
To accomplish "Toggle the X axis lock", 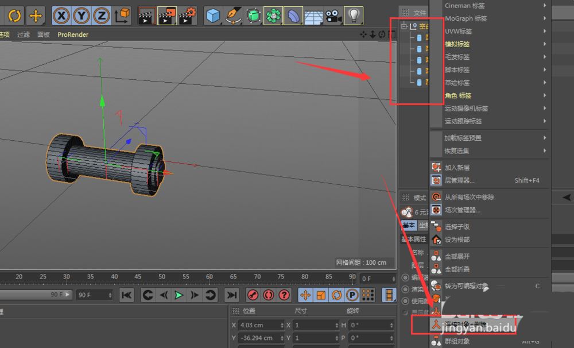I will click(61, 16).
